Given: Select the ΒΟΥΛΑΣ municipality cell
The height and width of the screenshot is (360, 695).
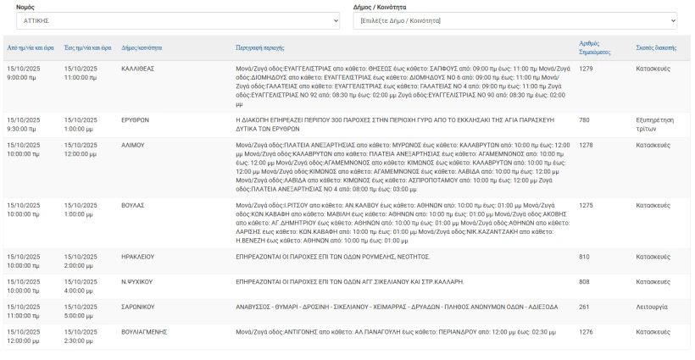Looking at the screenshot, I should [133, 206].
